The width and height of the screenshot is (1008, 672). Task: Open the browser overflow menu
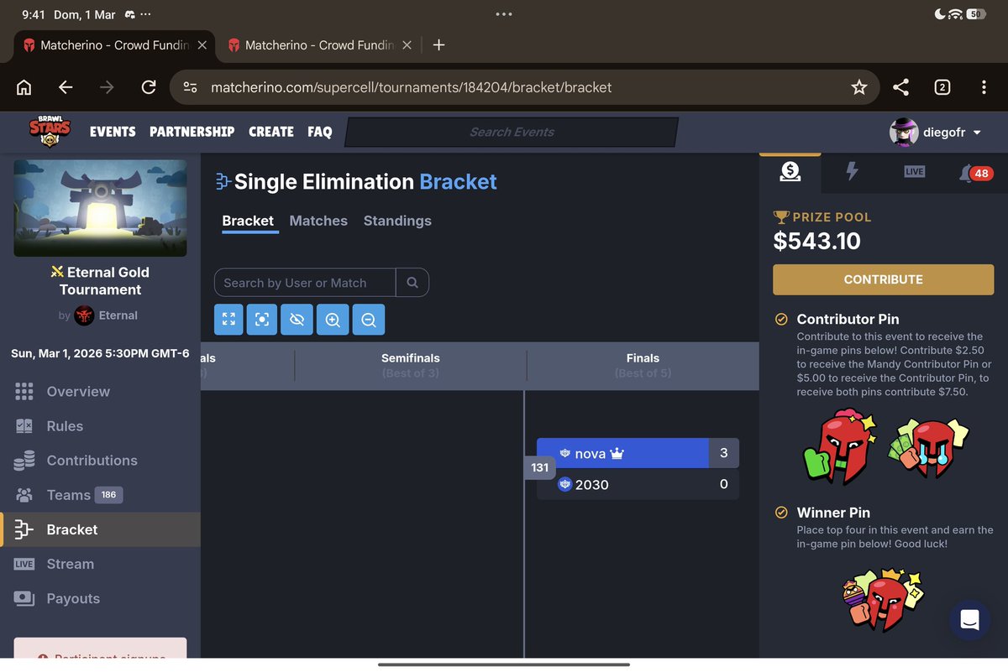pyautogui.click(x=984, y=86)
